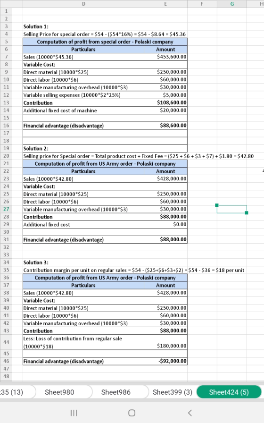Click the $30,000.00 cell in row 42
The width and height of the screenshot is (264, 423).
click(x=165, y=323)
